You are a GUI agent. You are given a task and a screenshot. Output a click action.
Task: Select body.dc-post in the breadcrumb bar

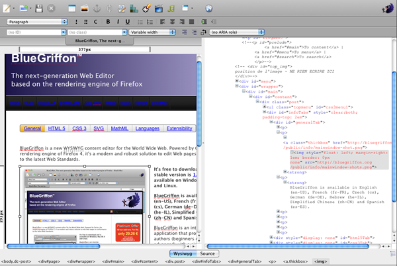point(16,261)
